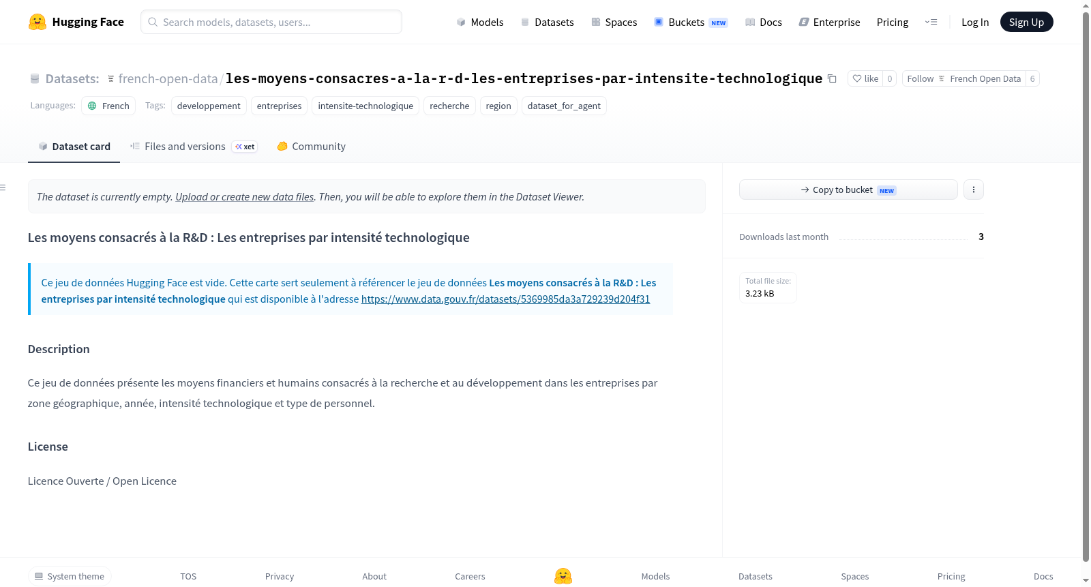Open Models in the top navigation
The width and height of the screenshot is (1091, 587).
click(x=480, y=22)
